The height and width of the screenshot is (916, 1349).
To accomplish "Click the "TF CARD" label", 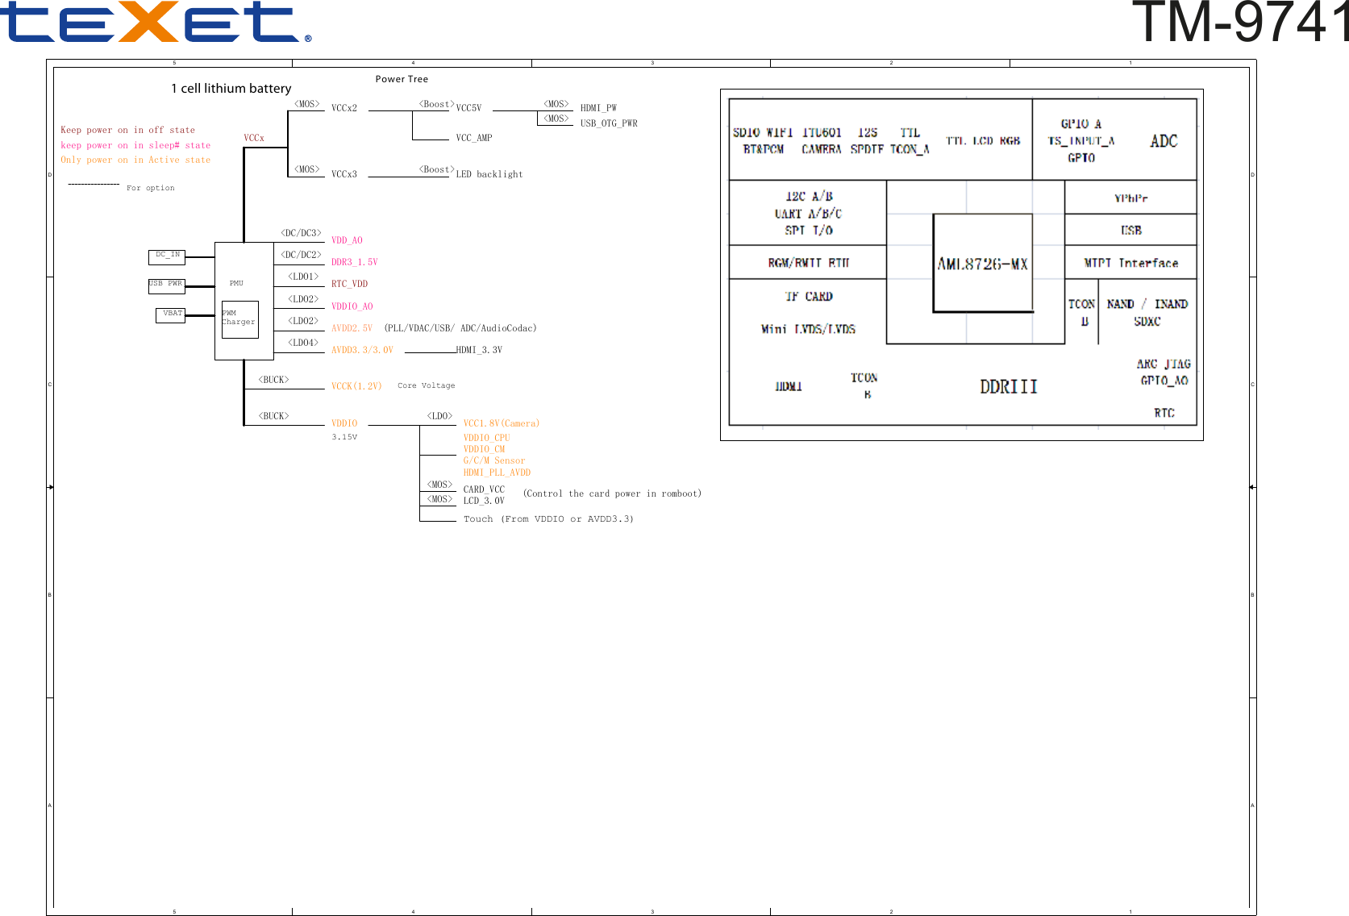I will tap(809, 297).
